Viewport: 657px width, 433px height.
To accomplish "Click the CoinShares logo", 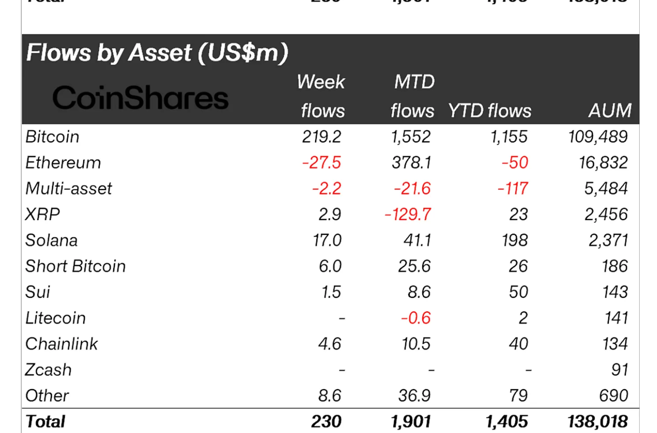I will (x=140, y=97).
